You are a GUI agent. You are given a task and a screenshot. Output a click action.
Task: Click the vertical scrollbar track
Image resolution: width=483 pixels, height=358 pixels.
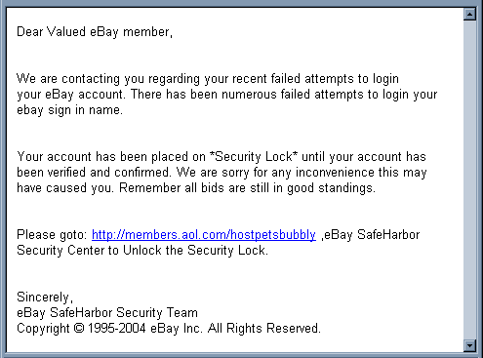[469, 179]
